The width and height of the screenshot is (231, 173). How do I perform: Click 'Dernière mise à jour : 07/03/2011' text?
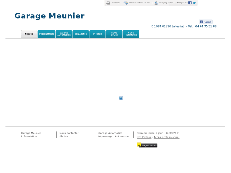click(158, 133)
